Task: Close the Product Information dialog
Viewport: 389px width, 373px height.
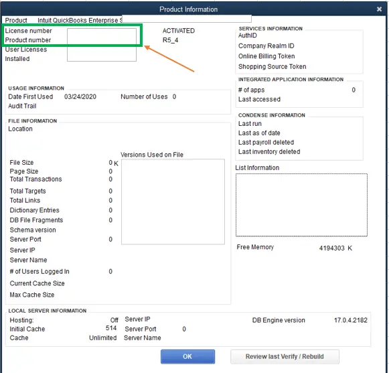Action: click(379, 9)
